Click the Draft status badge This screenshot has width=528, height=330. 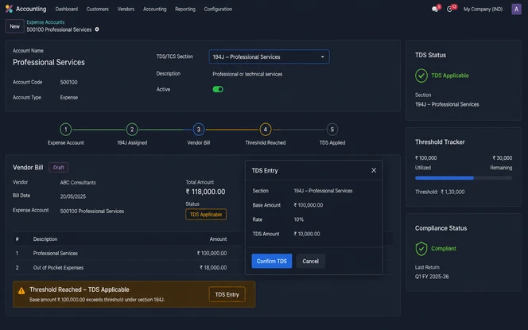point(59,167)
